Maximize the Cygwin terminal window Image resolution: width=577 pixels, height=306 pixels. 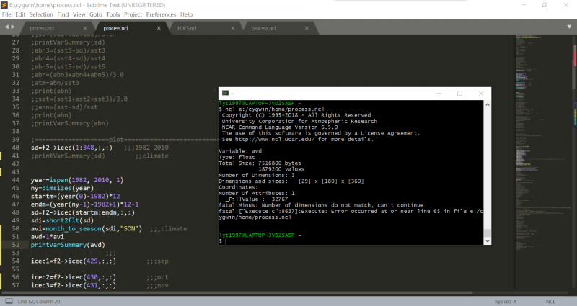(459, 93)
